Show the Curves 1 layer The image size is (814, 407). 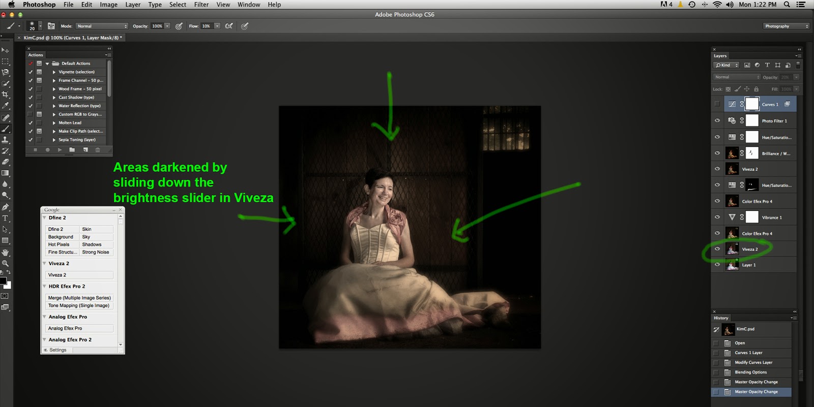point(717,104)
